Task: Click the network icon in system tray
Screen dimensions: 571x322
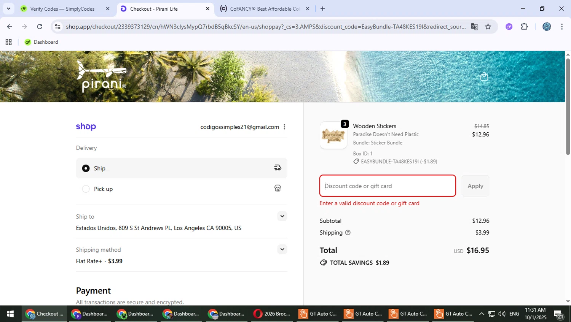Action: pos(492,314)
